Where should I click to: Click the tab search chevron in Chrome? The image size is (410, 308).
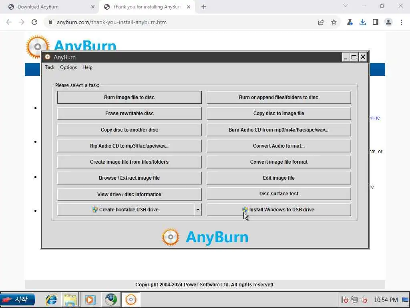(x=346, y=6)
